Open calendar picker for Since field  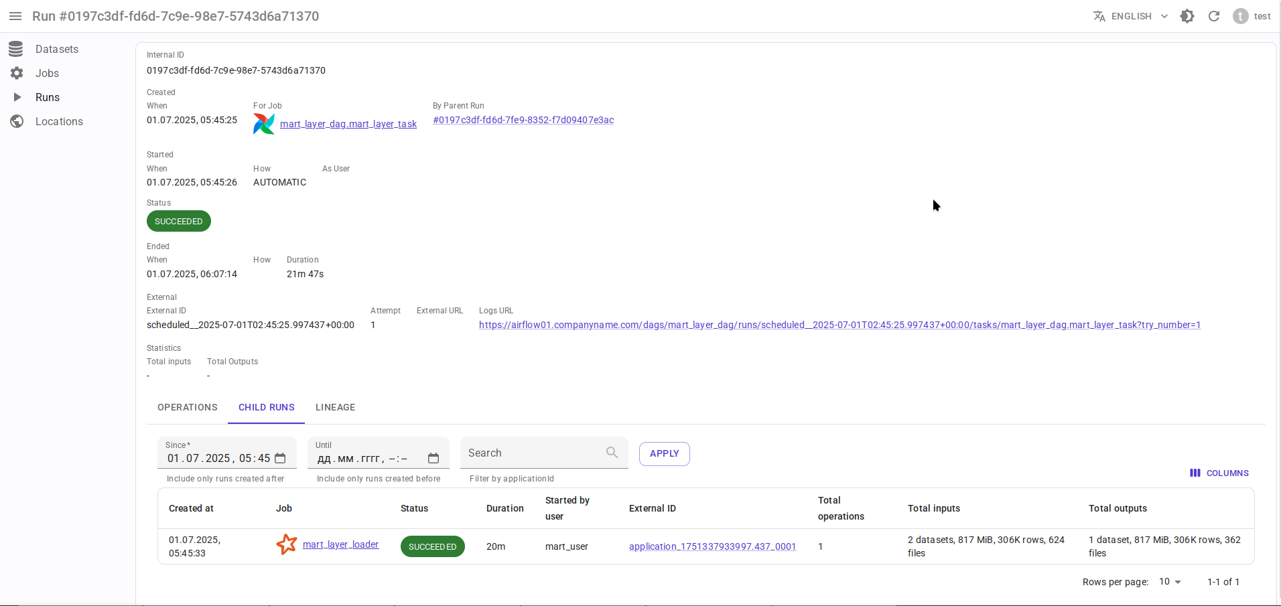[x=281, y=459]
